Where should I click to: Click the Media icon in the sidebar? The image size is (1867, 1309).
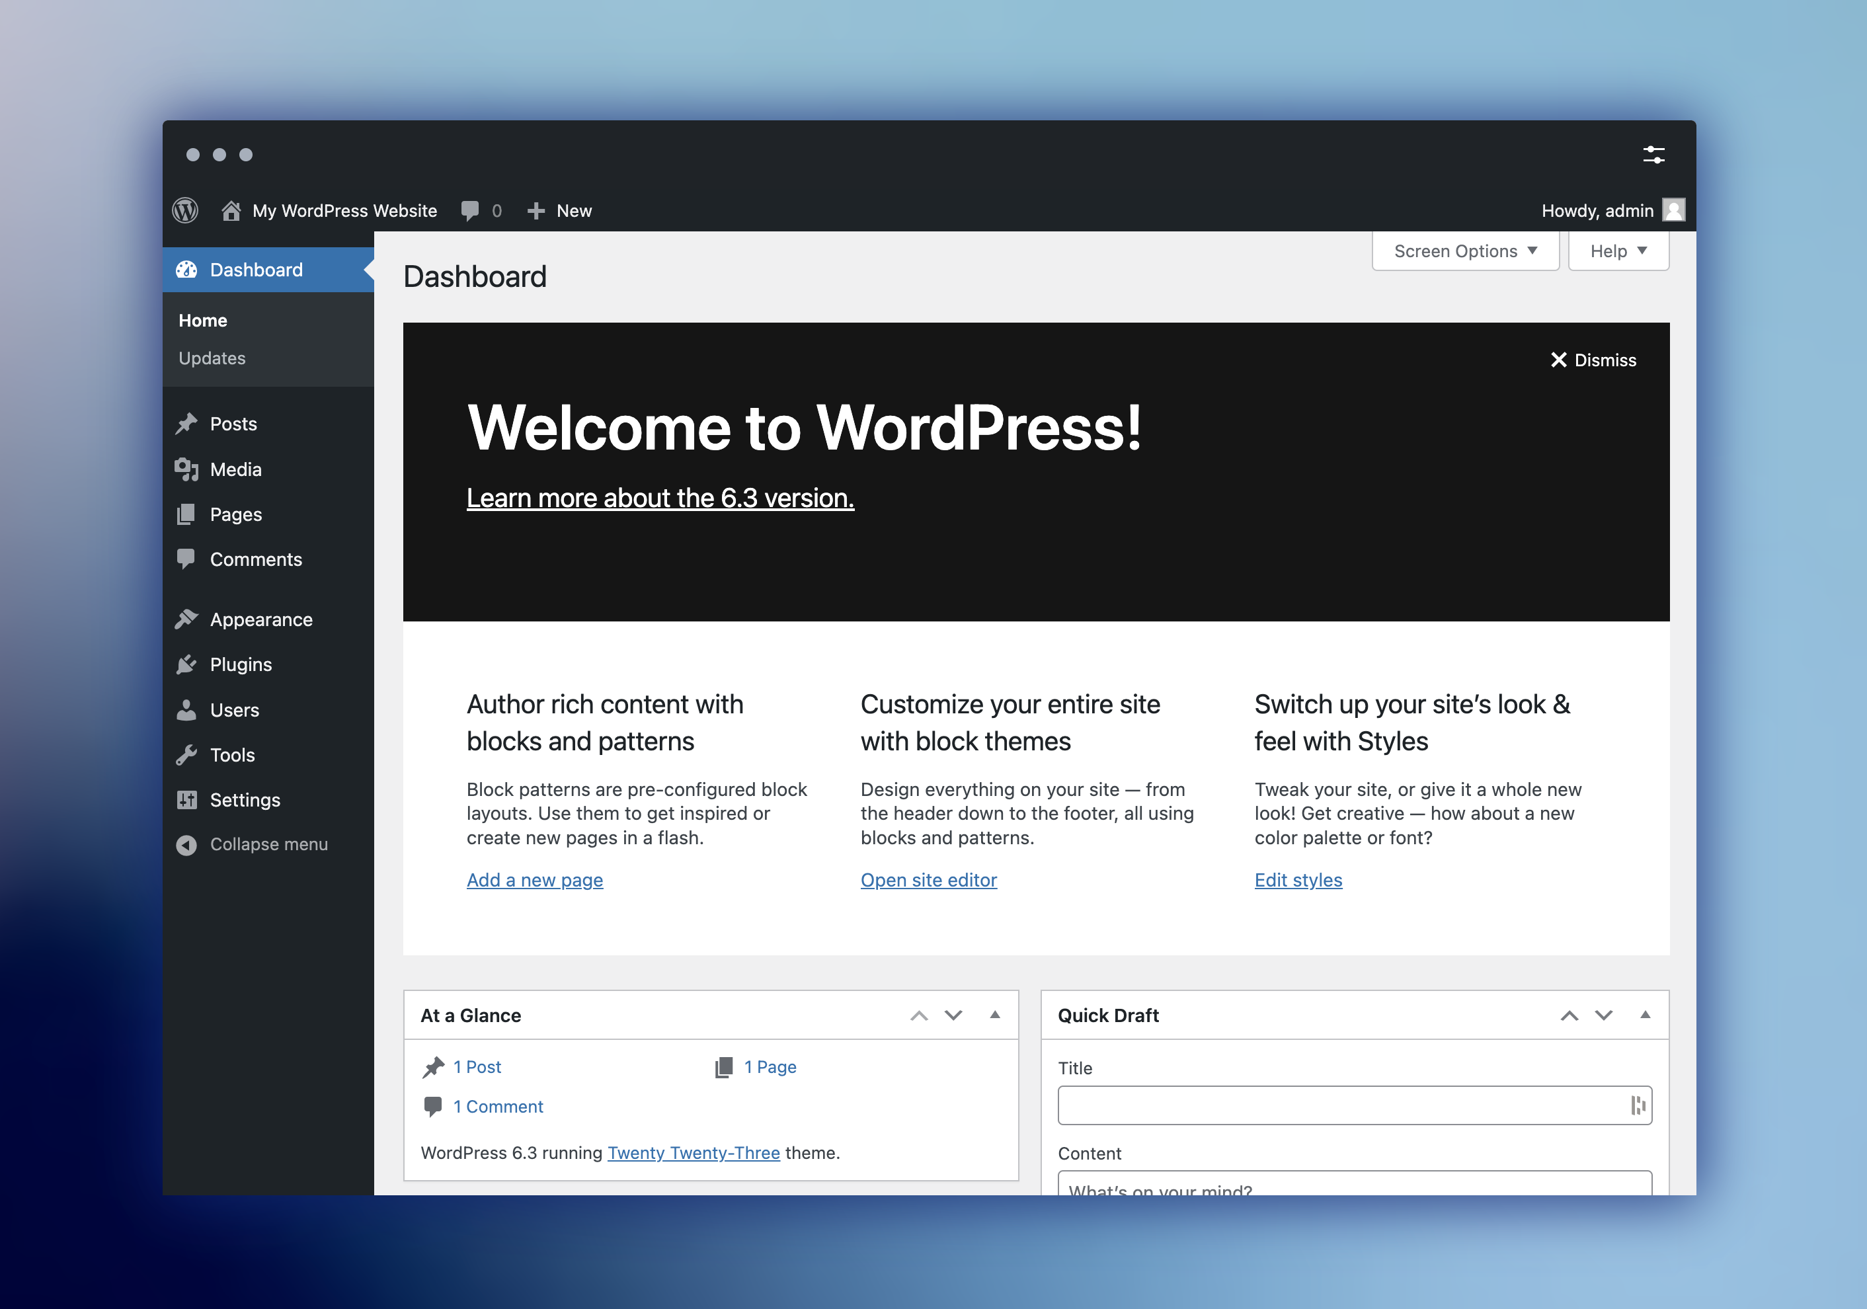point(186,469)
